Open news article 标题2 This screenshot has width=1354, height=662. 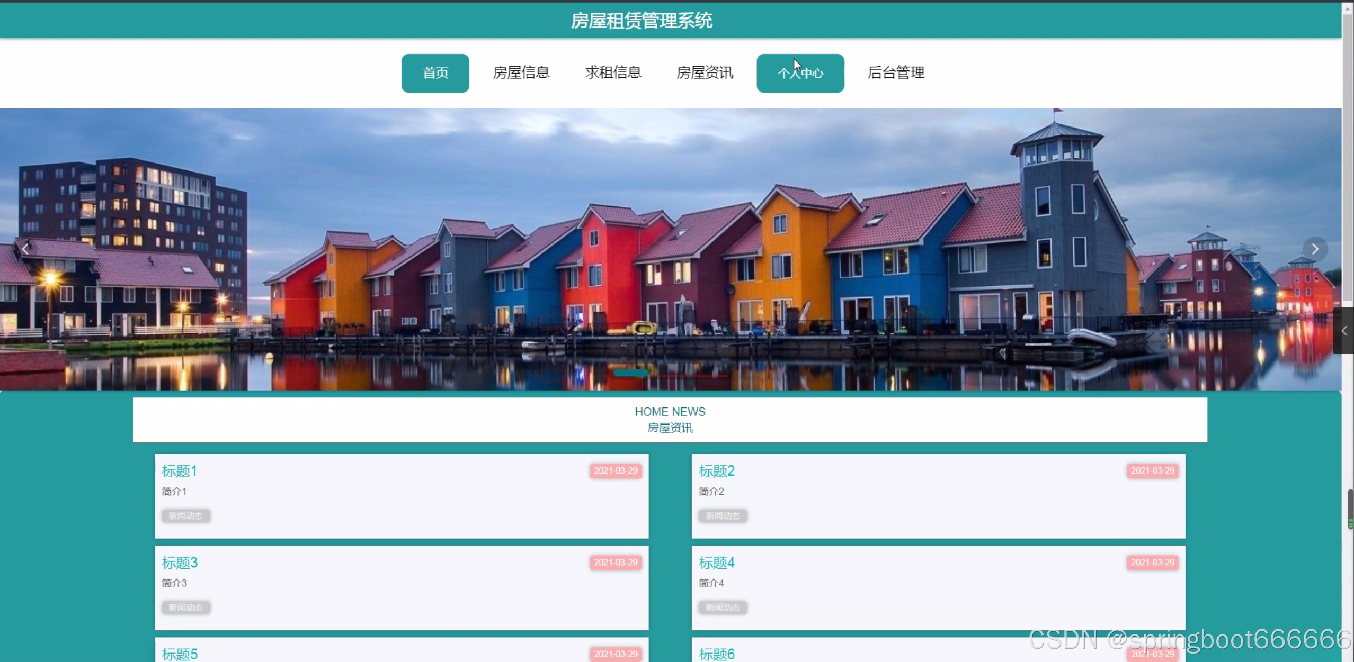click(716, 471)
